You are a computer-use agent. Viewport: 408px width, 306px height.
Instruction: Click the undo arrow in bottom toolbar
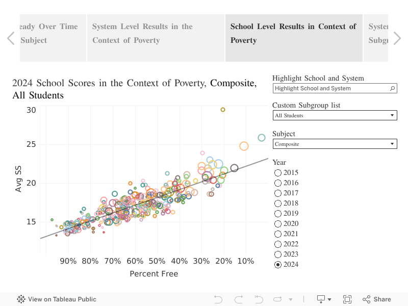pos(218,299)
